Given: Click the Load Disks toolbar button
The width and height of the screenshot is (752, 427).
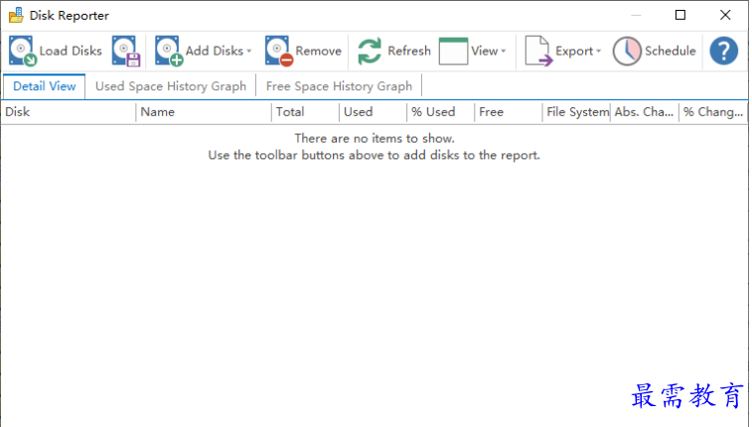Looking at the screenshot, I should click(56, 51).
